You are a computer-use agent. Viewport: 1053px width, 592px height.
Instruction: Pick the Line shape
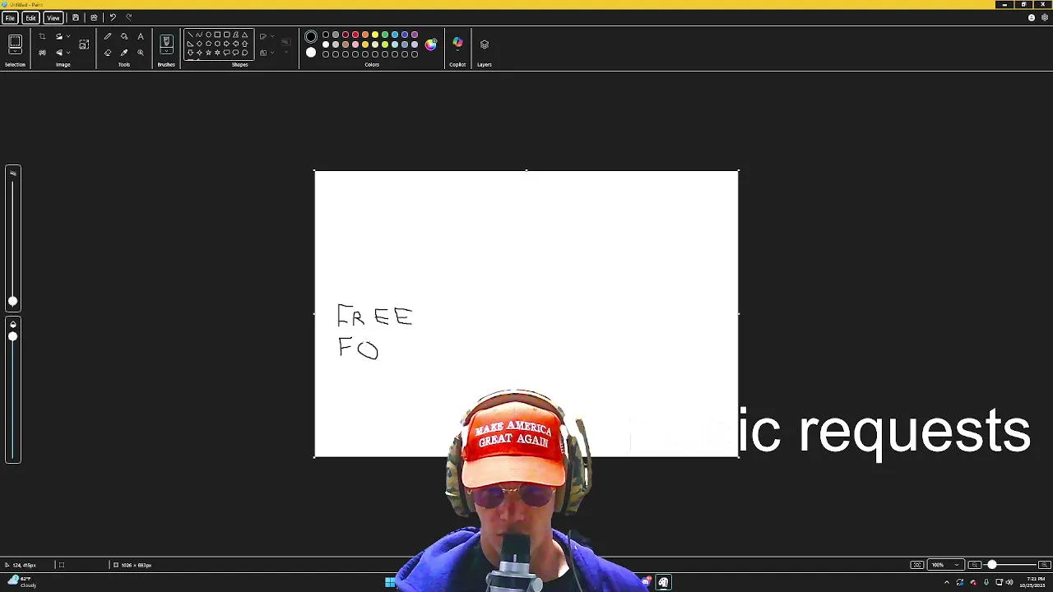190,35
